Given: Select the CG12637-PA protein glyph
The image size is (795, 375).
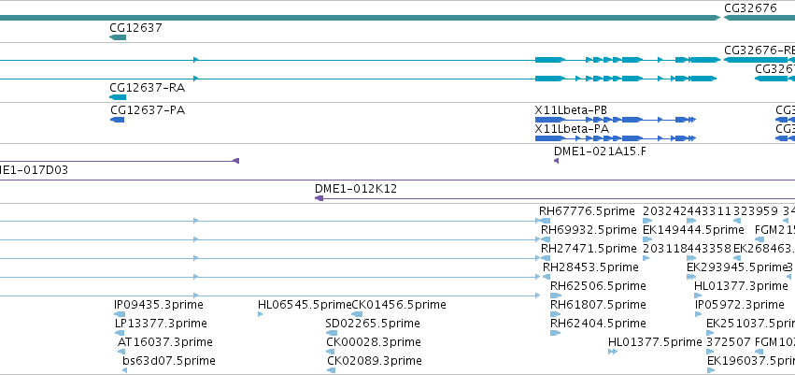Looking at the screenshot, I should pos(117,120).
